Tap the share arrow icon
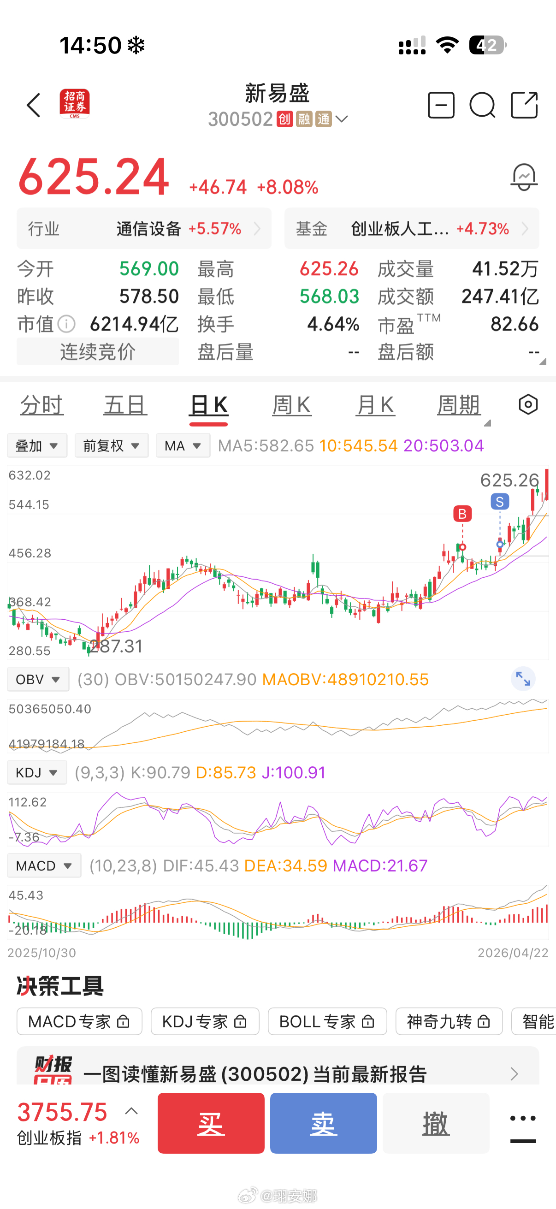The image size is (556, 1209). [x=524, y=105]
